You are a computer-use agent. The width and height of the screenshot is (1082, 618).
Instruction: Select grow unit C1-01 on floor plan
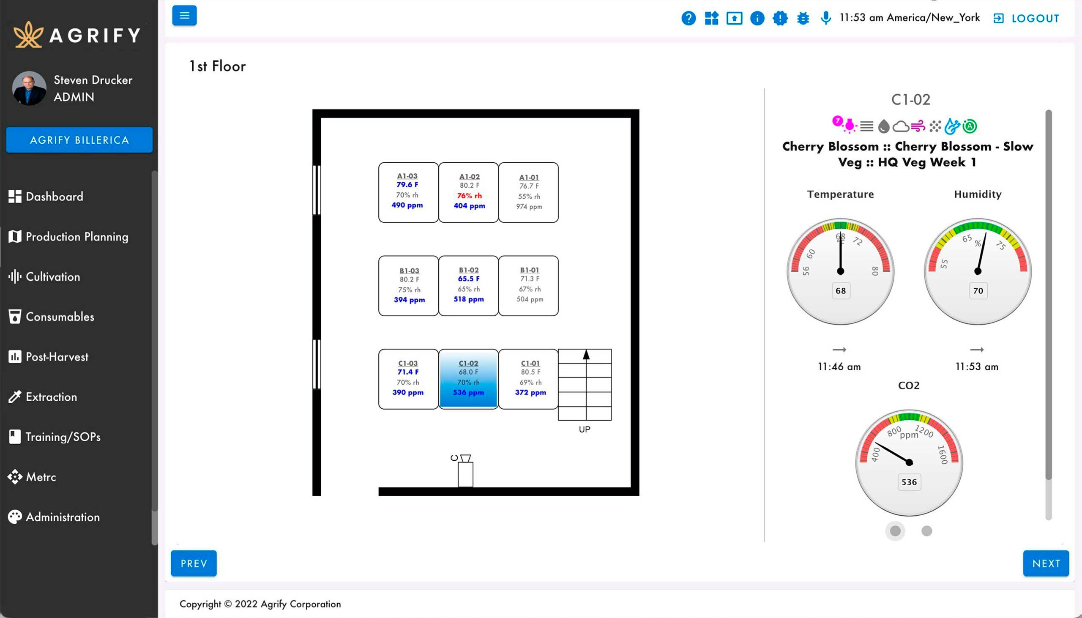[x=529, y=379]
